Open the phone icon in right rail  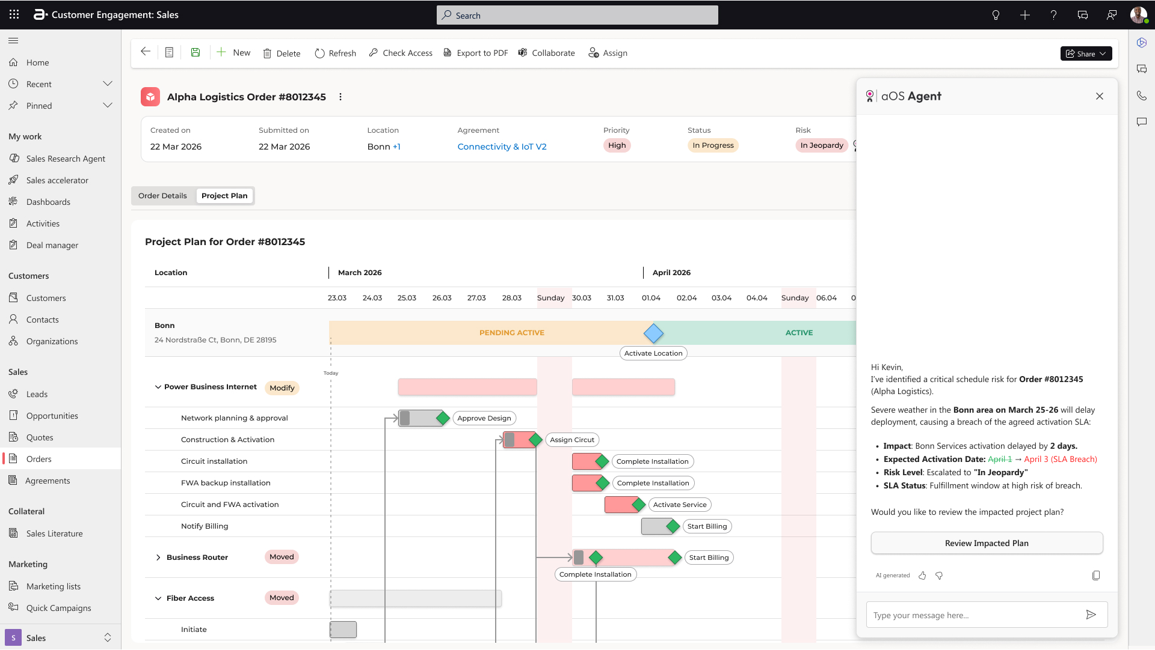tap(1142, 96)
